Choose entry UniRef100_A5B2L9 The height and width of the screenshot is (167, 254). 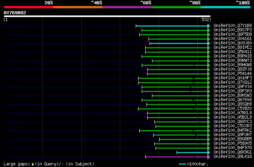point(233,117)
